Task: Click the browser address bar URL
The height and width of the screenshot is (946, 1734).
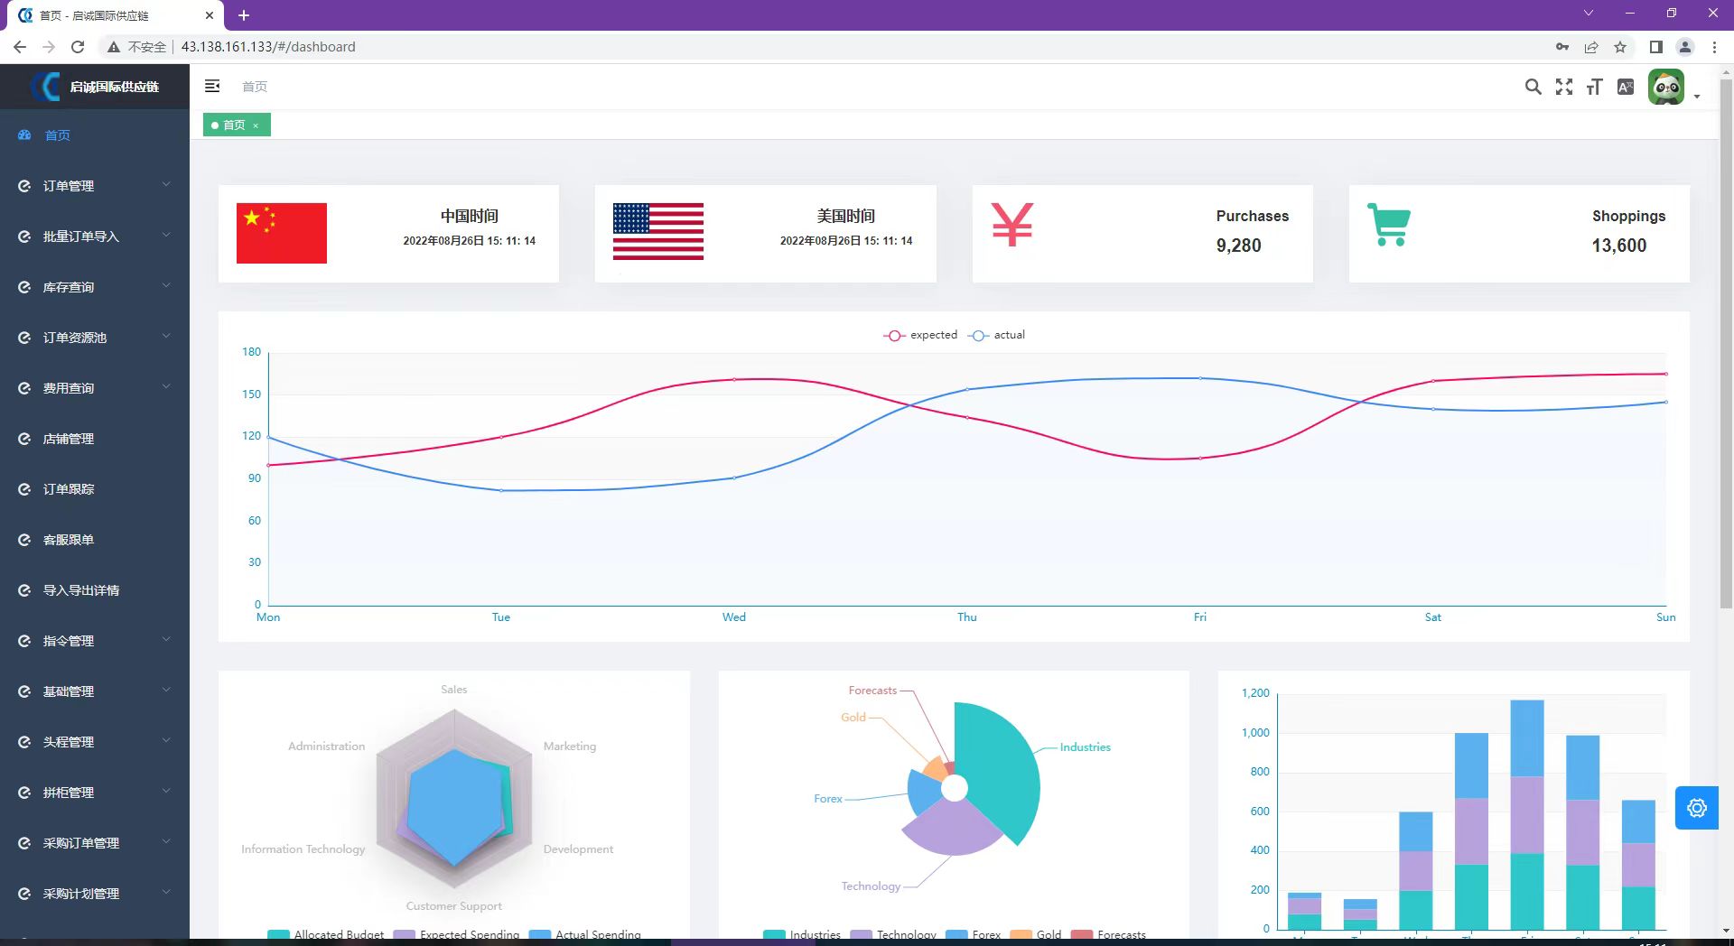Action: click(268, 47)
